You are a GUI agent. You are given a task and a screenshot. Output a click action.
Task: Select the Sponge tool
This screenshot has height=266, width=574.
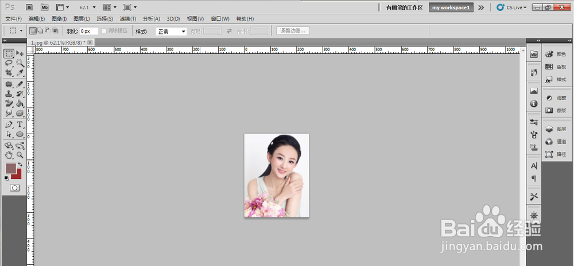pos(20,113)
